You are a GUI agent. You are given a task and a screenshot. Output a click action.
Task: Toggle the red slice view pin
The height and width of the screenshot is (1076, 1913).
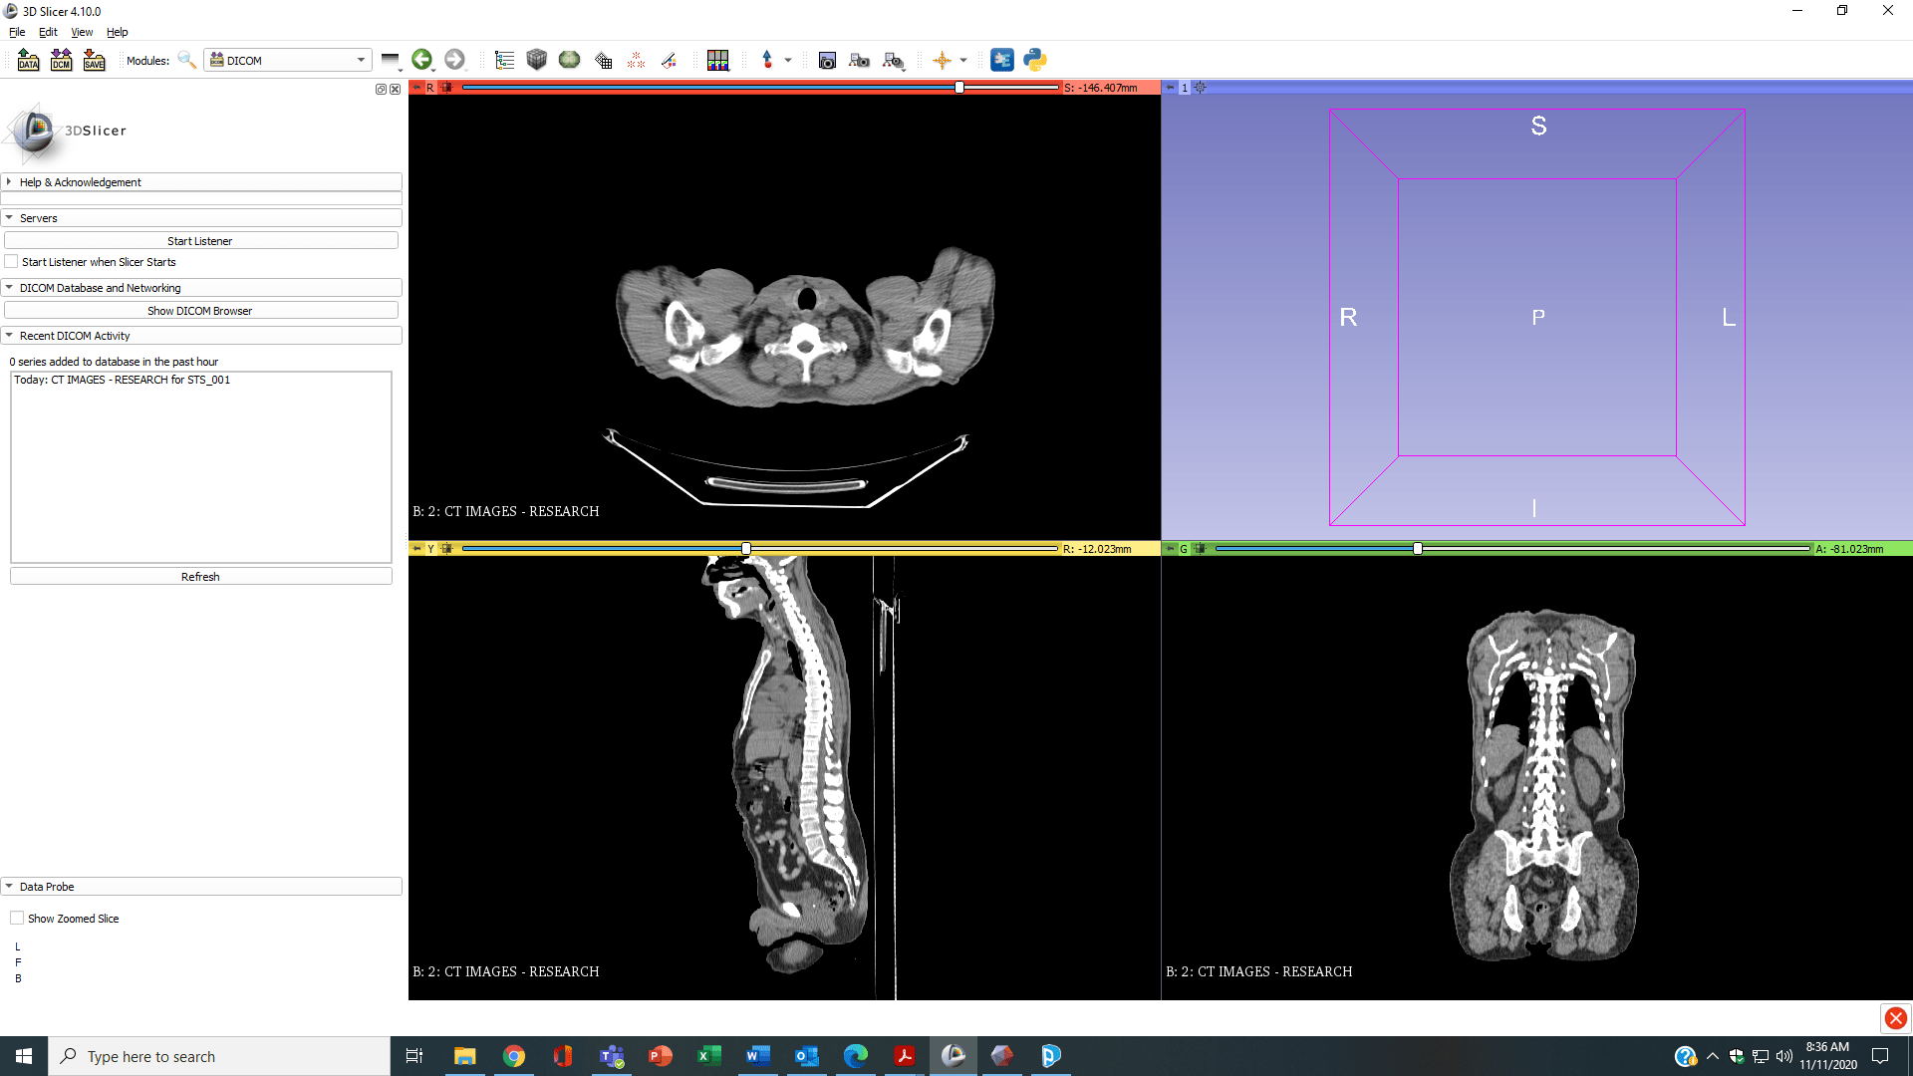point(417,88)
